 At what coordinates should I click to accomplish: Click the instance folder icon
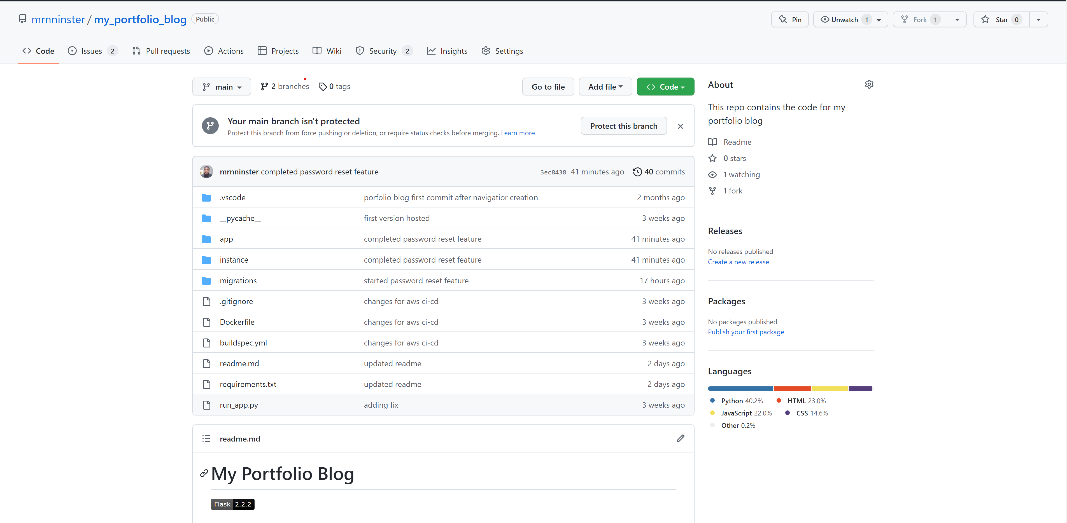[x=206, y=260]
